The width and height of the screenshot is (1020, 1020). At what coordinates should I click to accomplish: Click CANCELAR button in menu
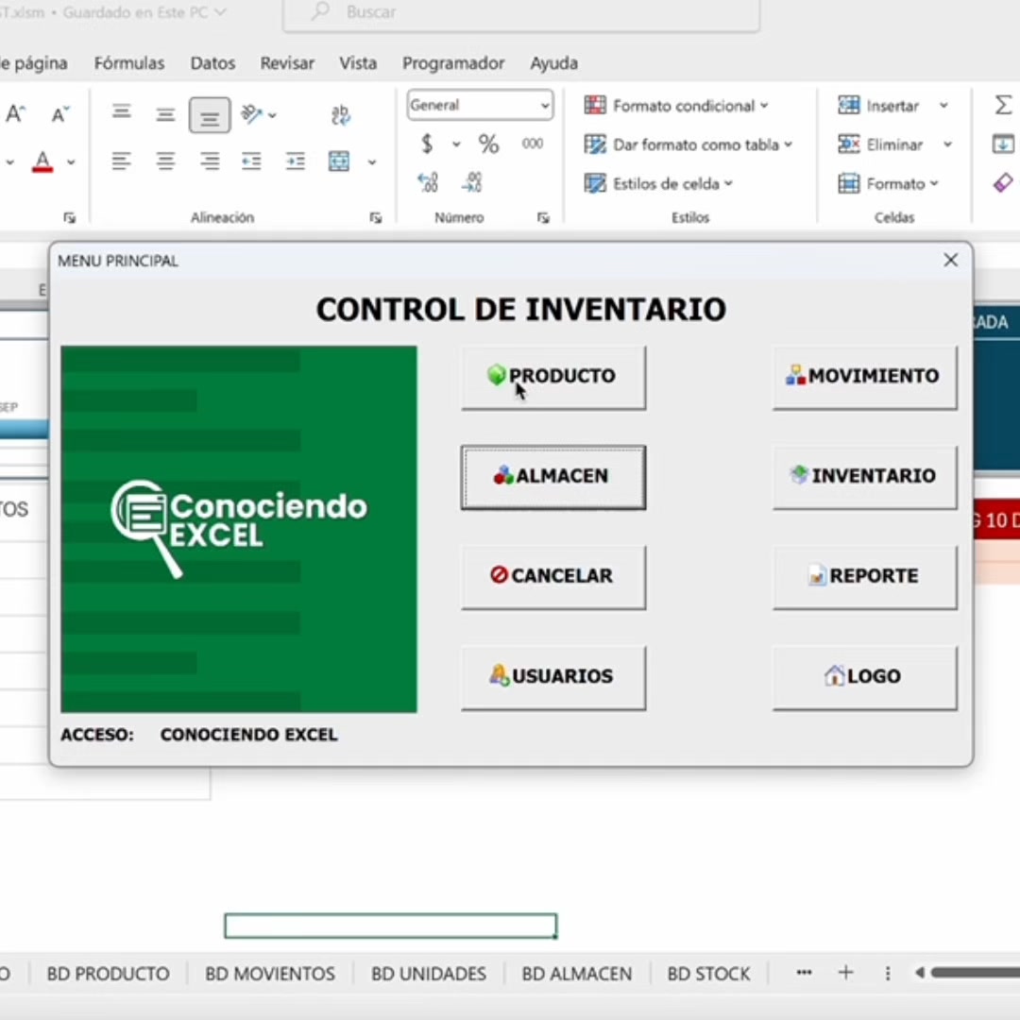553,577
